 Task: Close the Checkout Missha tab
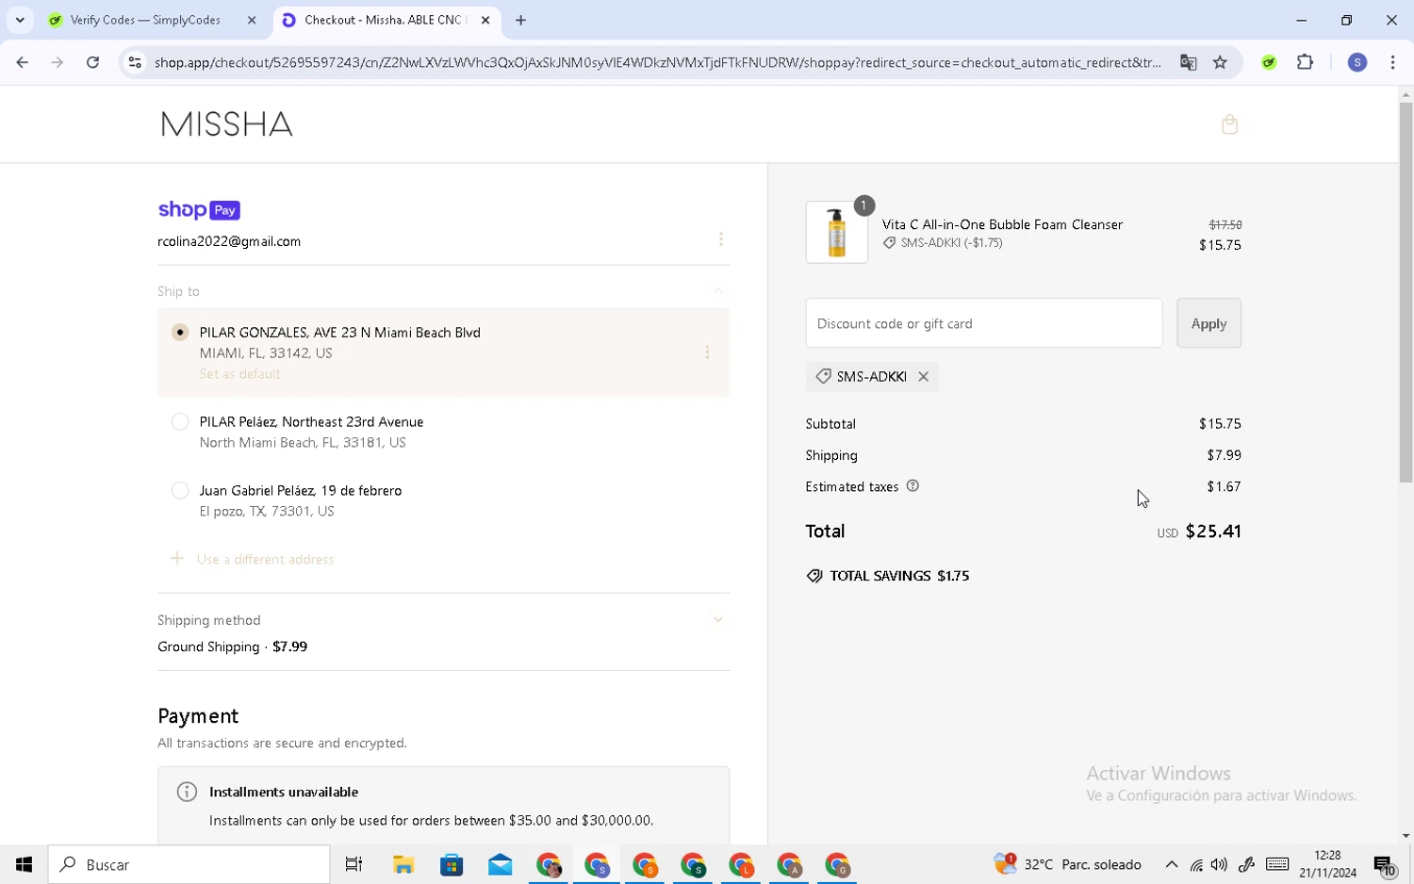point(485,20)
